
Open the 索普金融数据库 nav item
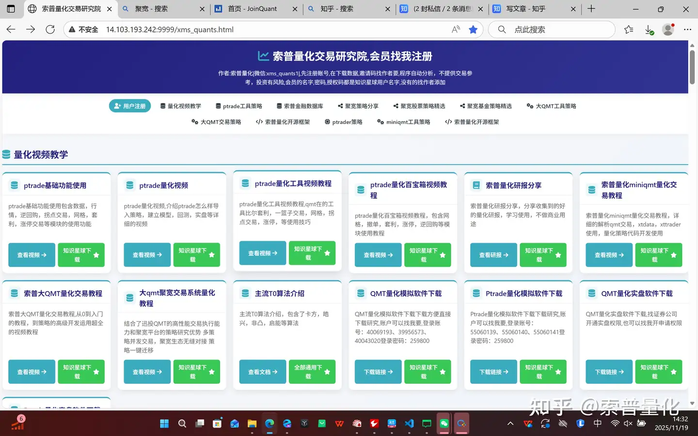point(300,106)
